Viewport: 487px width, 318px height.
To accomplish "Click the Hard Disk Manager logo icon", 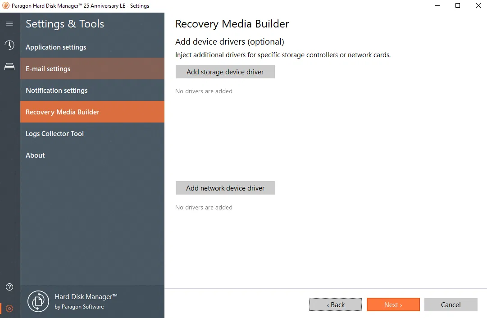I will click(x=38, y=301).
